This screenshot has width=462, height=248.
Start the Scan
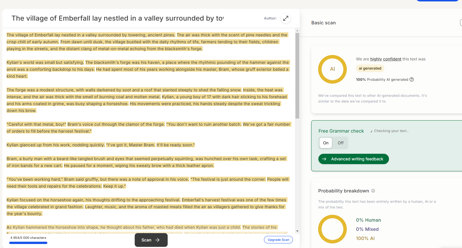click(x=151, y=240)
